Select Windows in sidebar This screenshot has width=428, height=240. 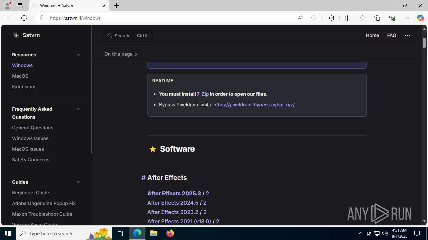click(22, 65)
